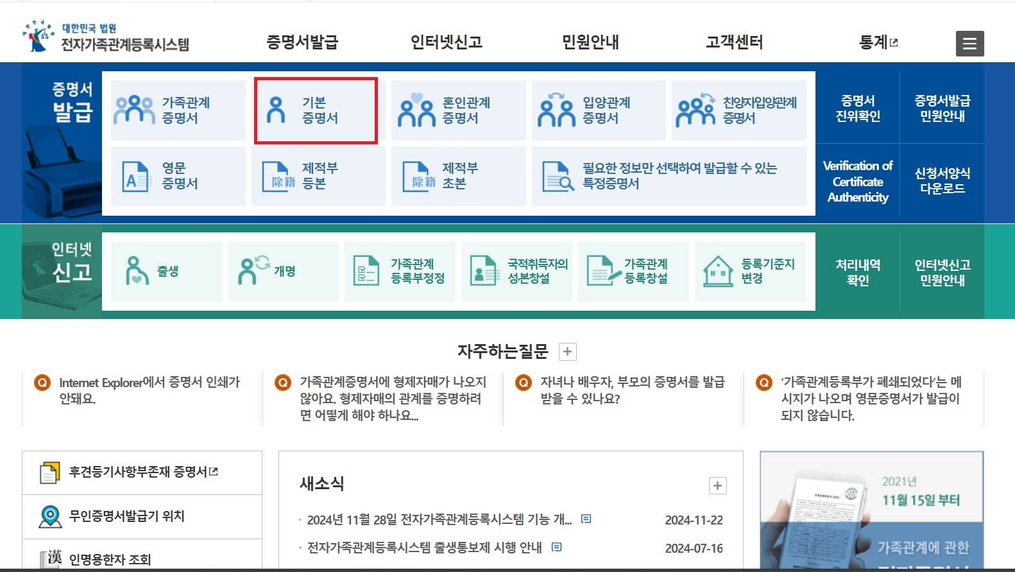Start the 개명 internet report

pos(283,271)
